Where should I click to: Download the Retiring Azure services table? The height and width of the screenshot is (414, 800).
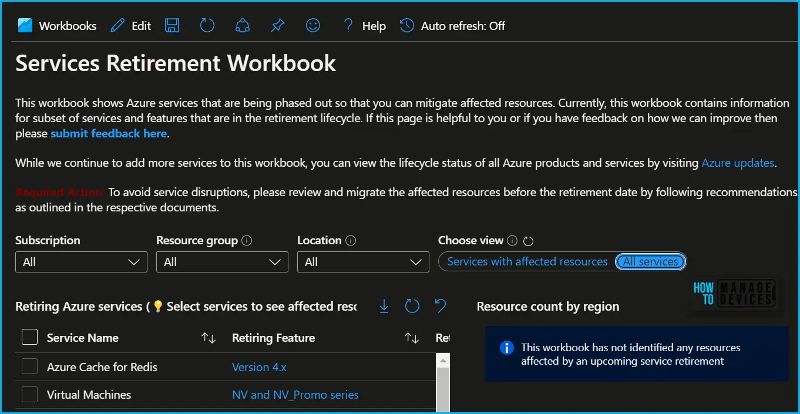point(384,306)
